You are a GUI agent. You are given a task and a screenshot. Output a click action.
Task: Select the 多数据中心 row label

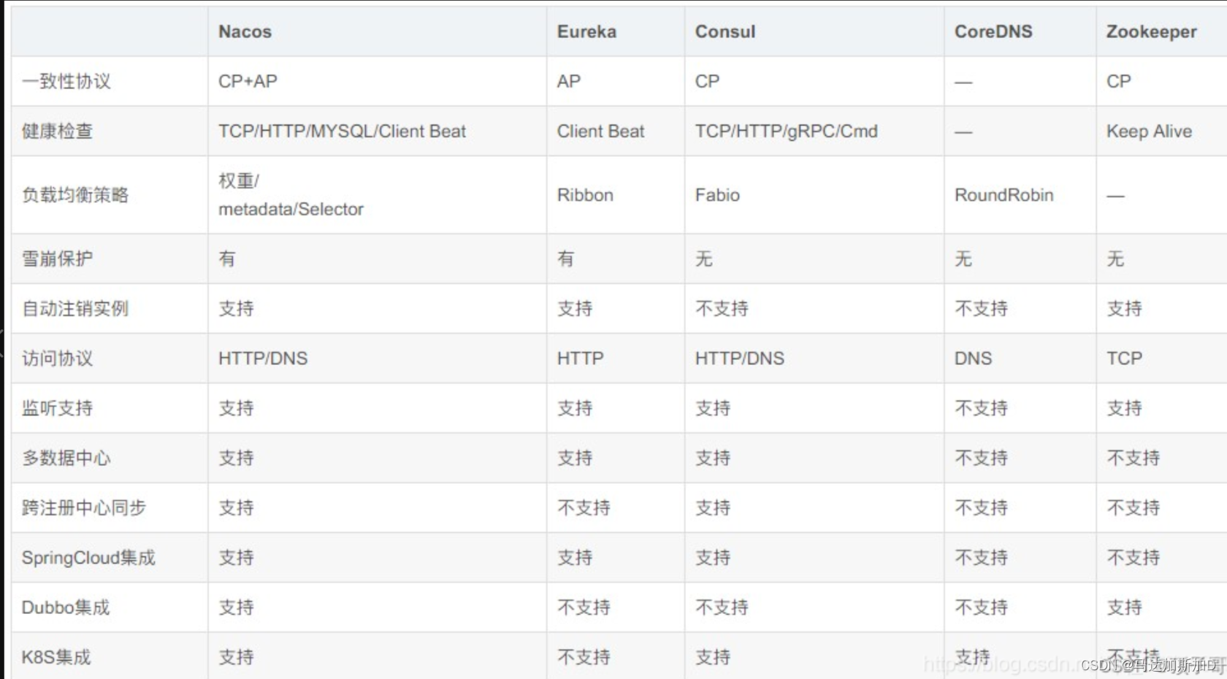(x=66, y=458)
